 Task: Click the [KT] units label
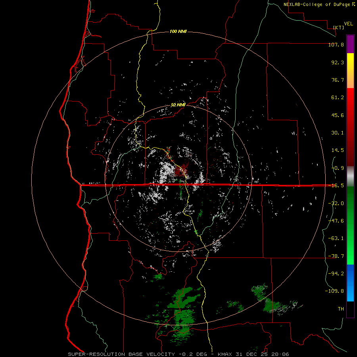point(339,27)
